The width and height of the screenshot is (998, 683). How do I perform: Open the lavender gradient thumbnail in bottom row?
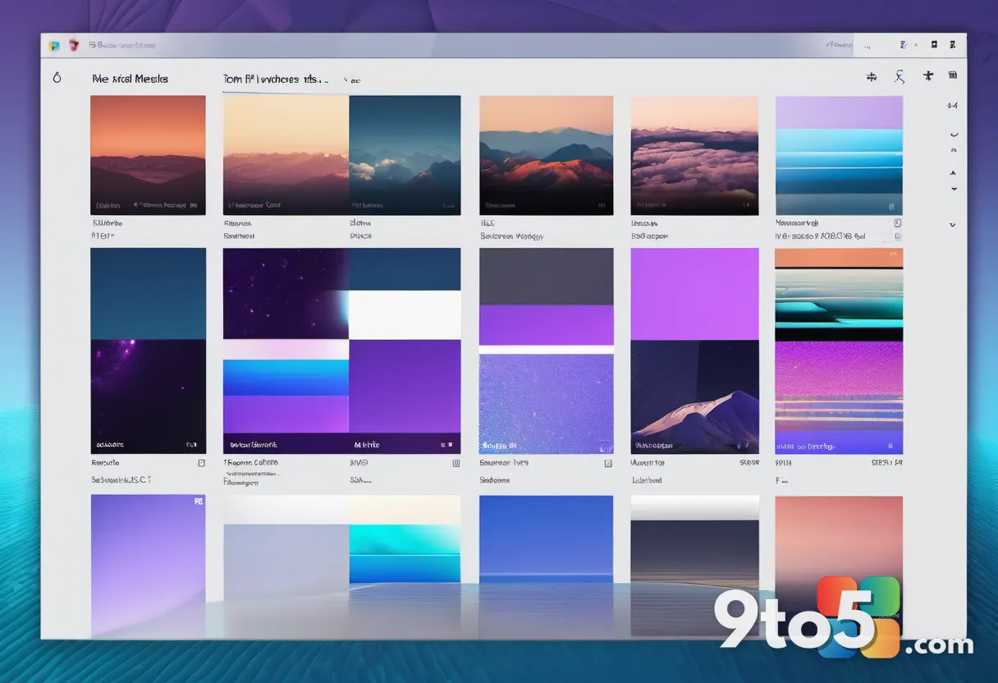(x=148, y=565)
